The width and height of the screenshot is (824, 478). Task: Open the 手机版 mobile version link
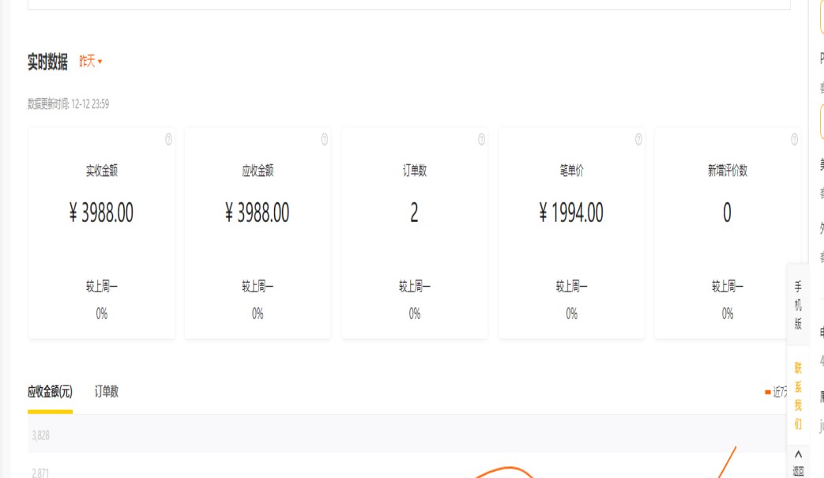[798, 304]
